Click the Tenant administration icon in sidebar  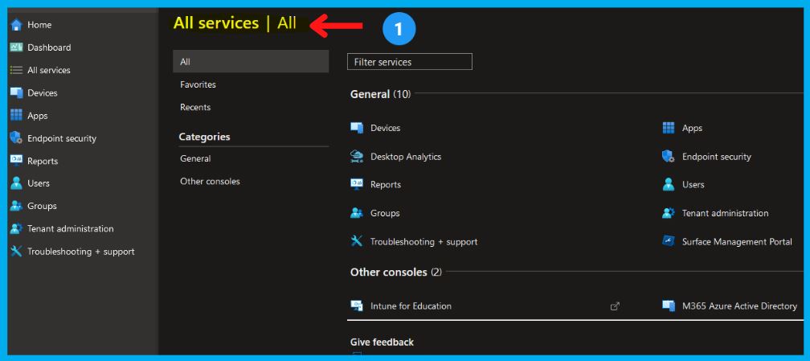17,228
